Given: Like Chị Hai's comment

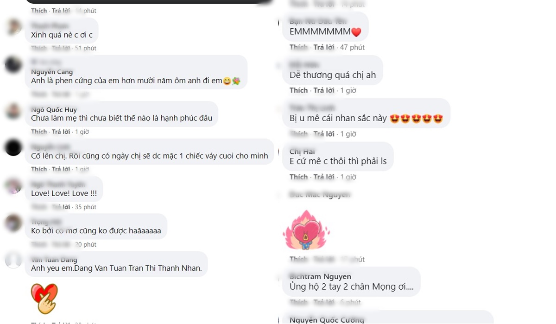Looking at the screenshot, I should click(x=298, y=177).
